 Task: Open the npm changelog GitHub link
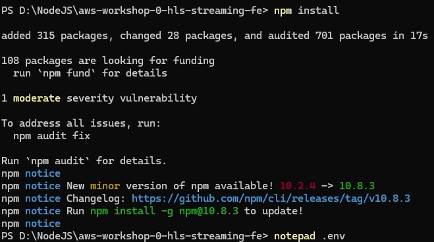coord(271,198)
